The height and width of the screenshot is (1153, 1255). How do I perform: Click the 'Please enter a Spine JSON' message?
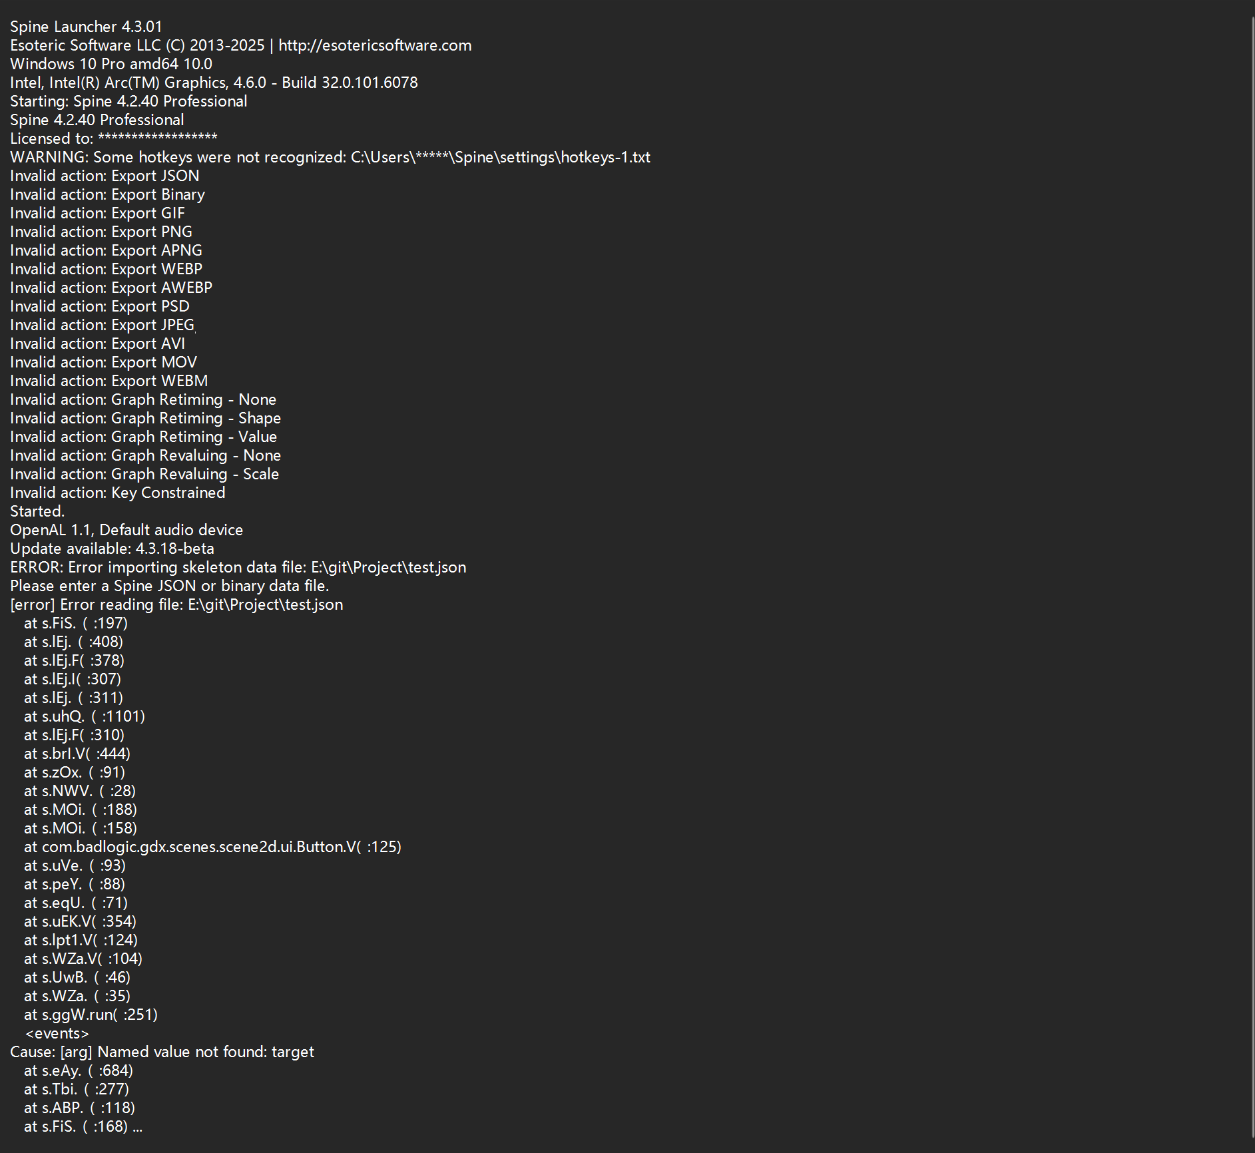(170, 586)
